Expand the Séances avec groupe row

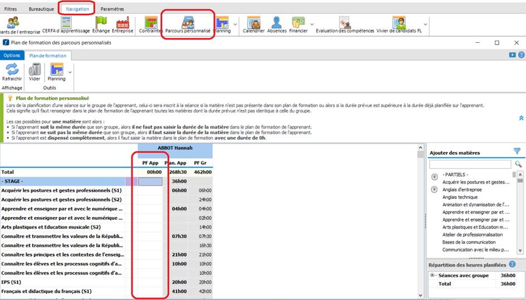click(432, 276)
